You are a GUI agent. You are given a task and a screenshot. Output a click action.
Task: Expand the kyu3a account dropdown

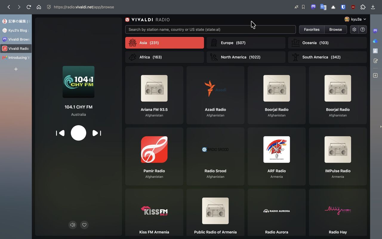[x=355, y=19]
